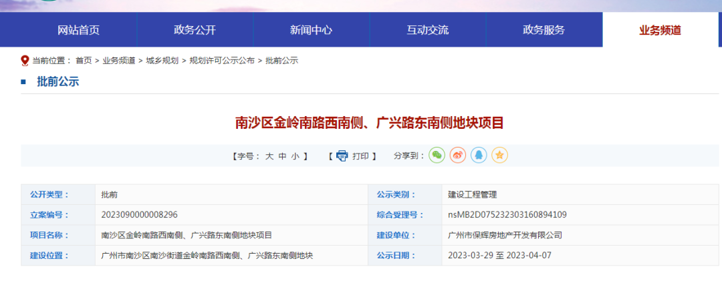Select 业务频道 tab
The width and height of the screenshot is (722, 285).
660,30
